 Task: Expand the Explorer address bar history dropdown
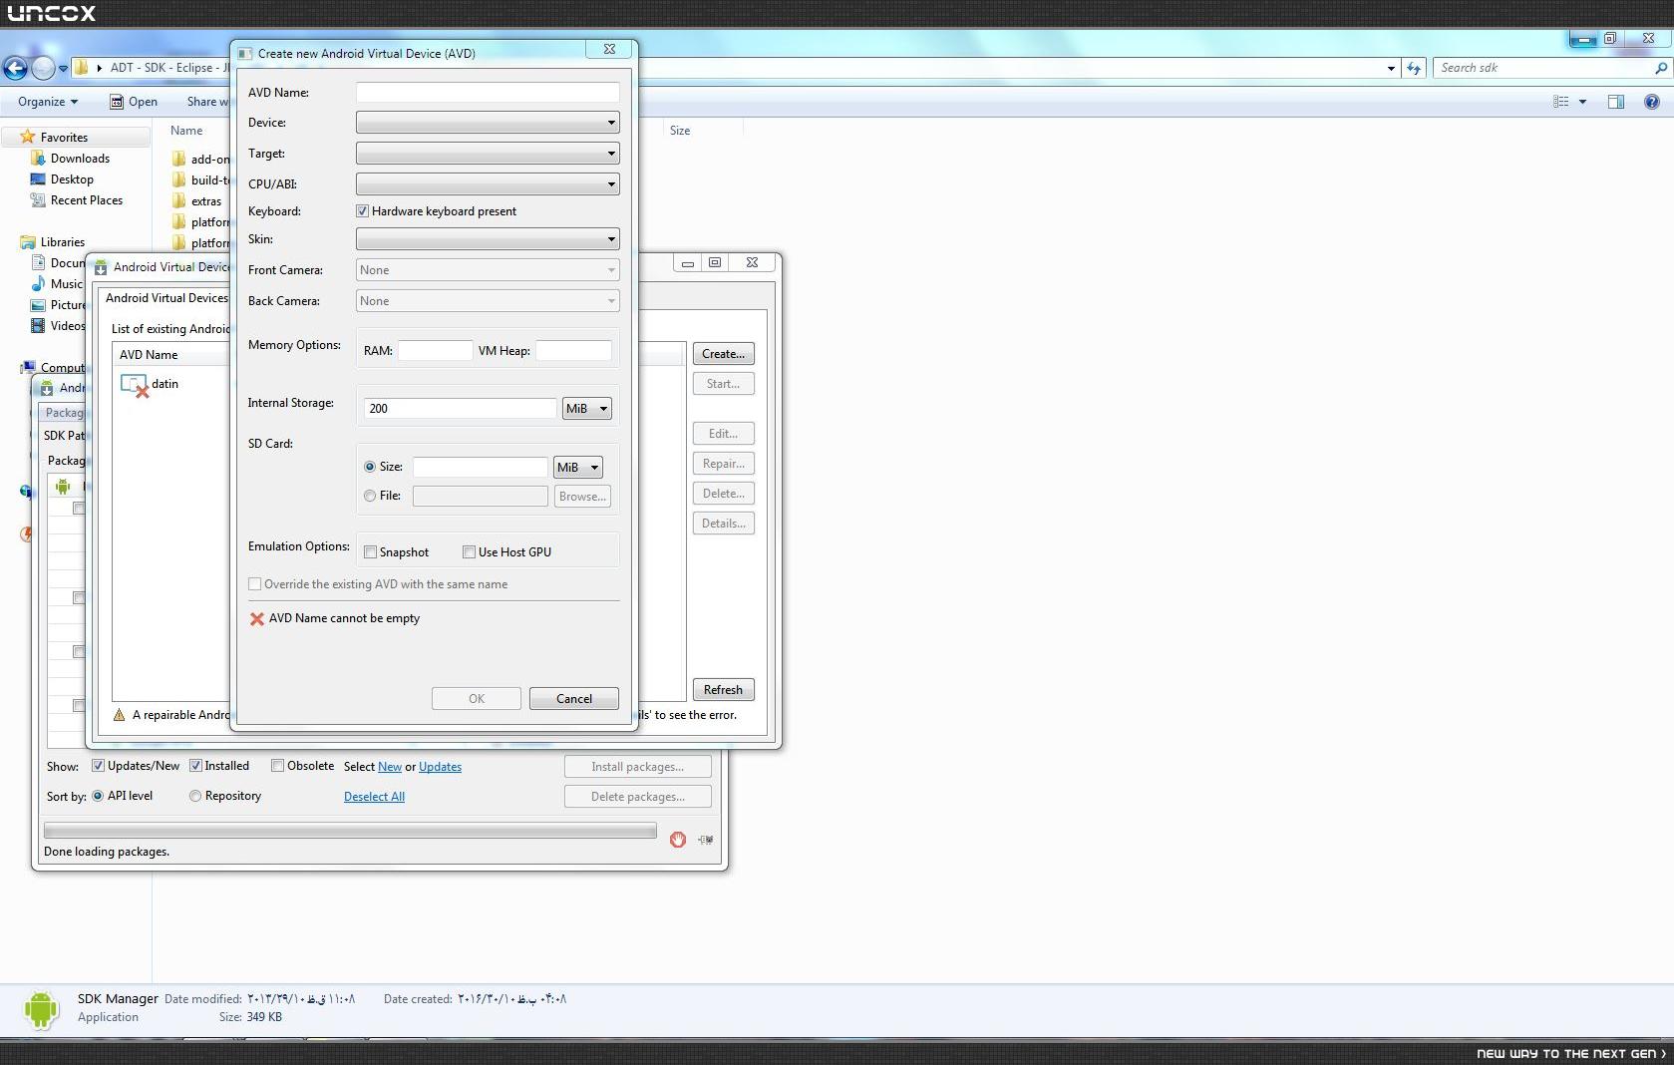click(x=1391, y=68)
